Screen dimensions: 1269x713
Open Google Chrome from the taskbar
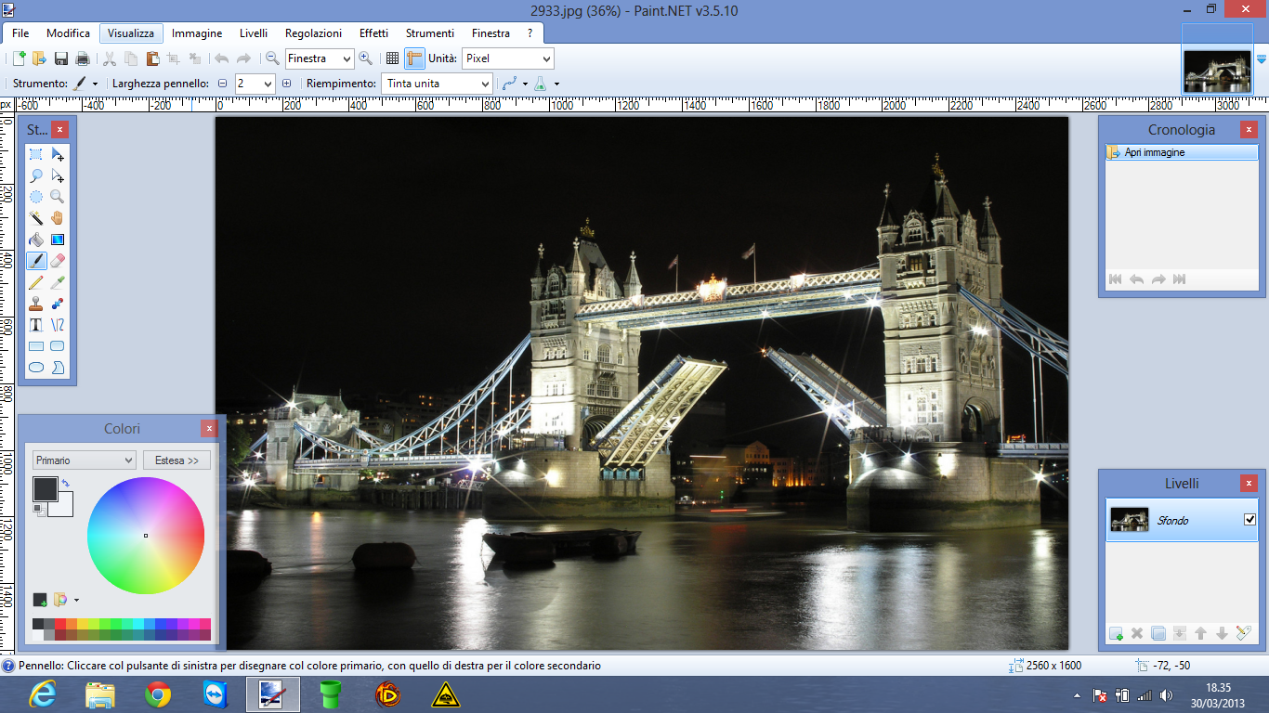click(158, 694)
